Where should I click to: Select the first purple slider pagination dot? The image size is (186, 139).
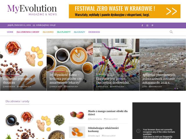[x=175, y=89]
